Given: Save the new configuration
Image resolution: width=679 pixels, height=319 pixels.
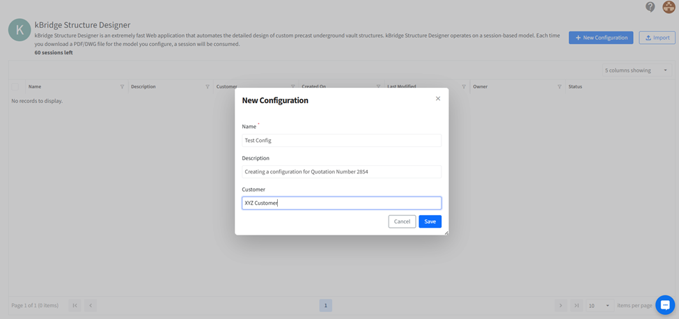Looking at the screenshot, I should (x=430, y=221).
